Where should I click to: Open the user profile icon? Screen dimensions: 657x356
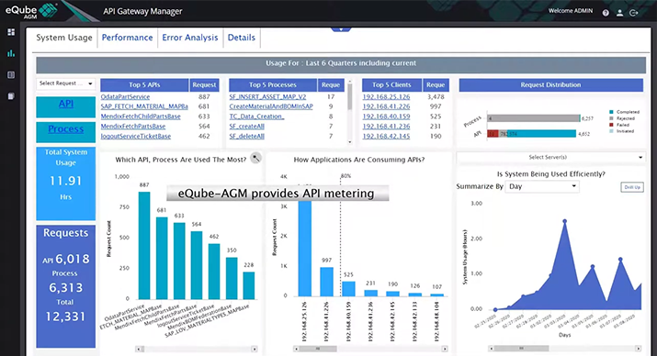tap(619, 13)
